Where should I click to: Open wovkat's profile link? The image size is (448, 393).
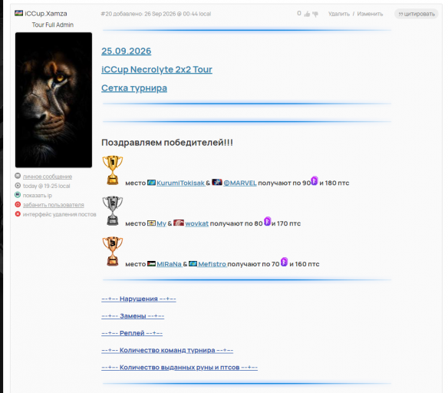(x=197, y=223)
